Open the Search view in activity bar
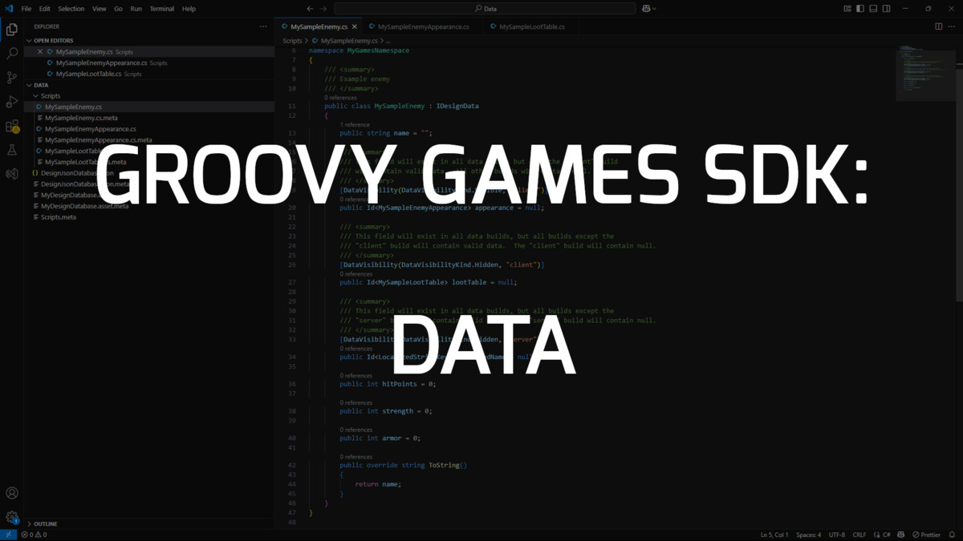Screen dimensions: 963x541 click(12, 54)
